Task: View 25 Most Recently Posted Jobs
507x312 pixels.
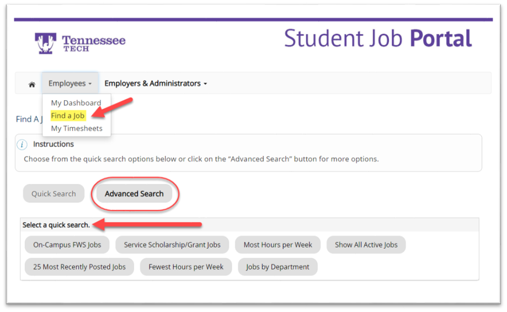Action: coord(79,267)
